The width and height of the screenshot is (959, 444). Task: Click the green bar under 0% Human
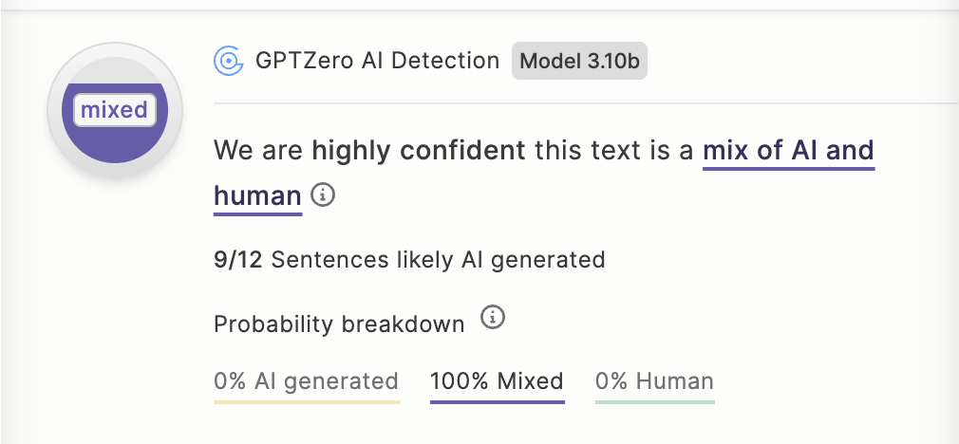pyautogui.click(x=654, y=401)
